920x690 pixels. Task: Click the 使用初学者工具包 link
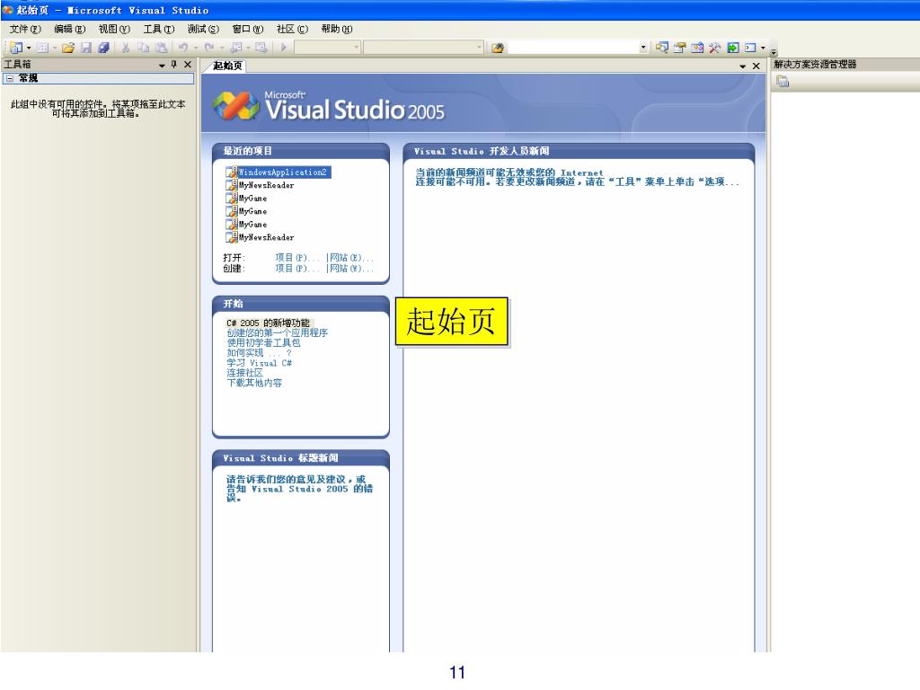263,342
